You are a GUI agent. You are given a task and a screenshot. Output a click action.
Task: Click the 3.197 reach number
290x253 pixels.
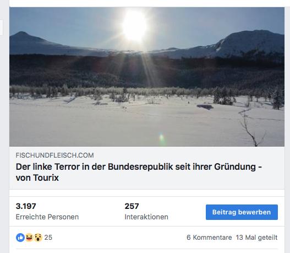tap(26, 206)
